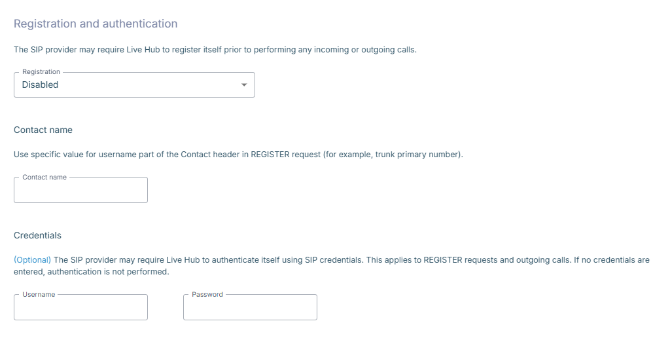The image size is (670, 338).
Task: Click the 'incoming or outgoing calls' text
Action: (365, 50)
